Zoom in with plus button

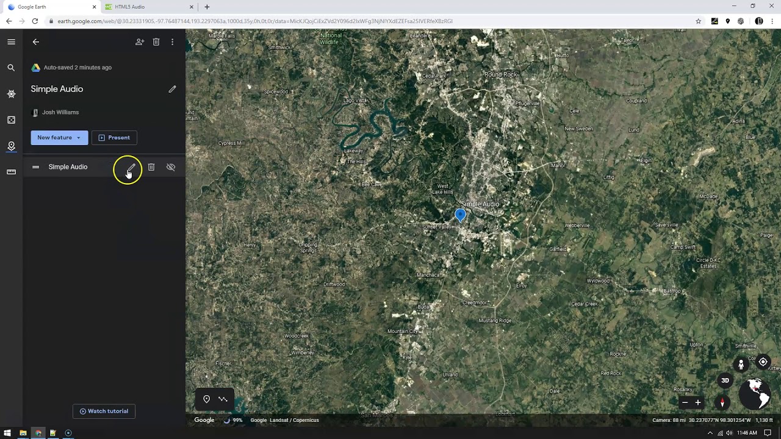(698, 402)
